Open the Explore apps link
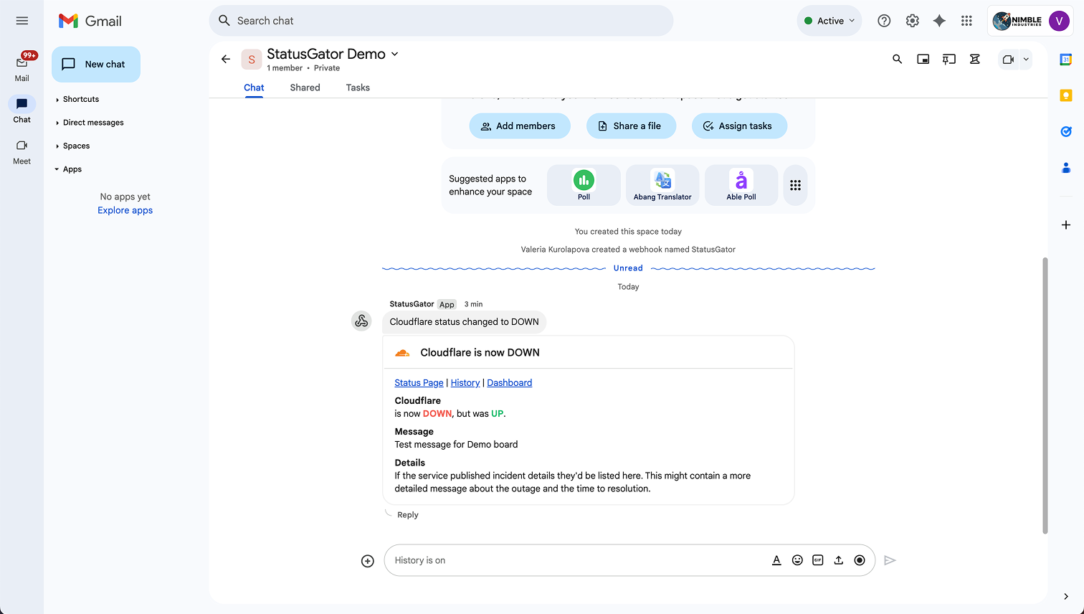The width and height of the screenshot is (1084, 614). pos(125,210)
